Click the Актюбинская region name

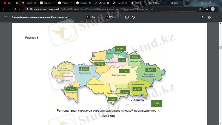(85, 73)
